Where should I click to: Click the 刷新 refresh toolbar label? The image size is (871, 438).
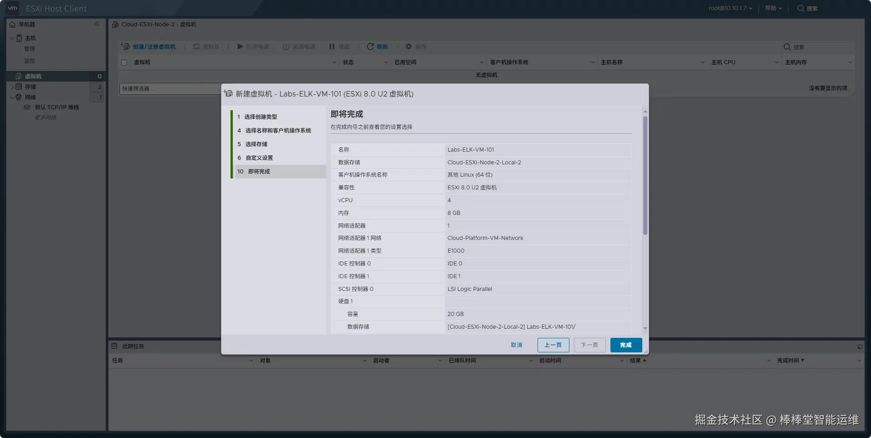click(382, 47)
